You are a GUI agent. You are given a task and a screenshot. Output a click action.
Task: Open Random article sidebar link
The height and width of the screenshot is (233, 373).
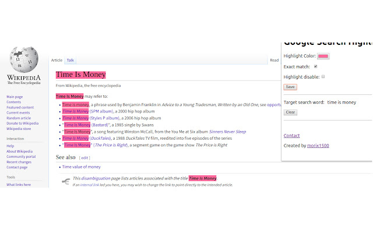(19, 118)
